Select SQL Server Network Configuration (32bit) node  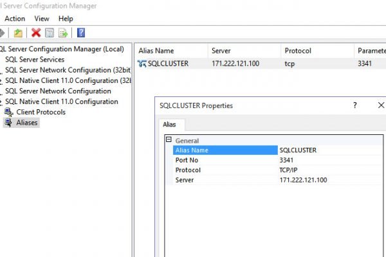pos(68,70)
